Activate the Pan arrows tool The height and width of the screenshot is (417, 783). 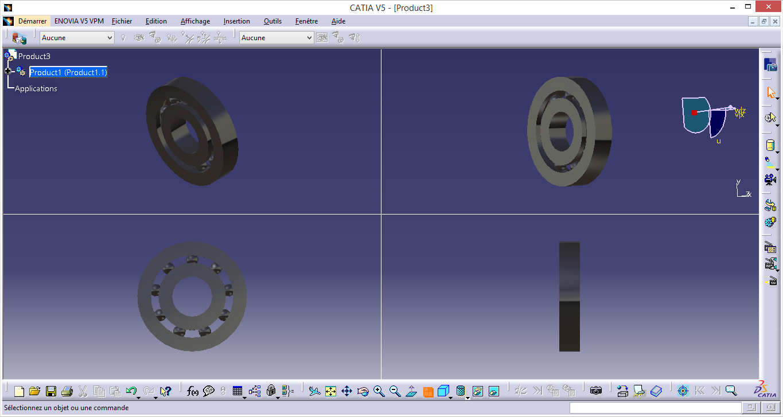point(346,391)
